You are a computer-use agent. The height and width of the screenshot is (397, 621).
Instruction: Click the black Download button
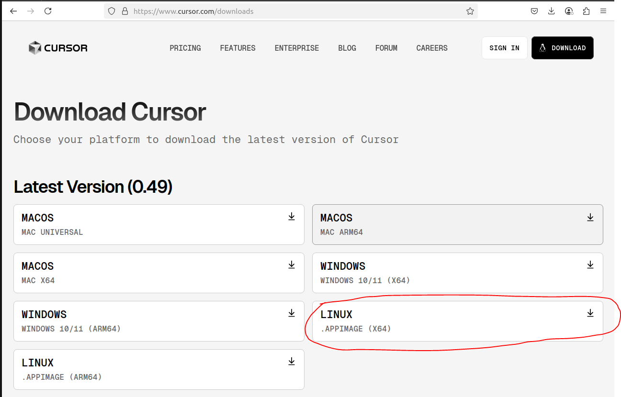click(563, 48)
